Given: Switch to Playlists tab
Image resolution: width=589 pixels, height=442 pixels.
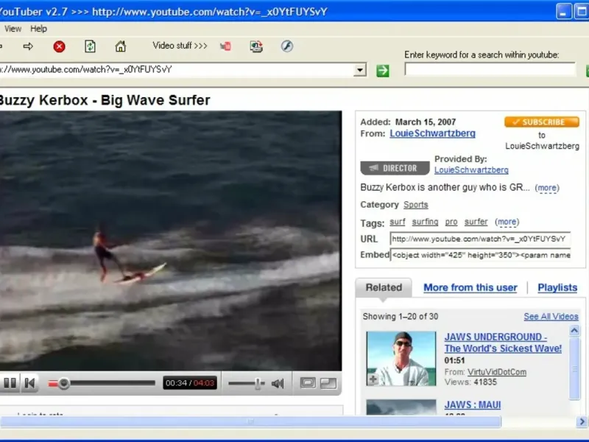Looking at the screenshot, I should pyautogui.click(x=557, y=287).
